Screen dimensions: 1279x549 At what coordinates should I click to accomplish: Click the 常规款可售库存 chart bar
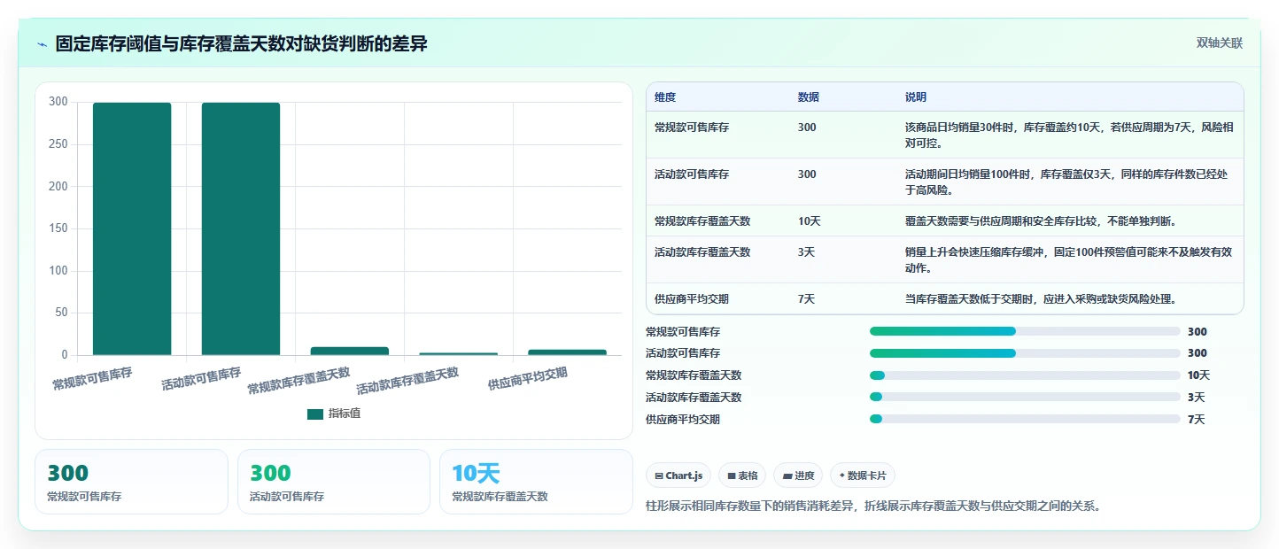coord(132,228)
